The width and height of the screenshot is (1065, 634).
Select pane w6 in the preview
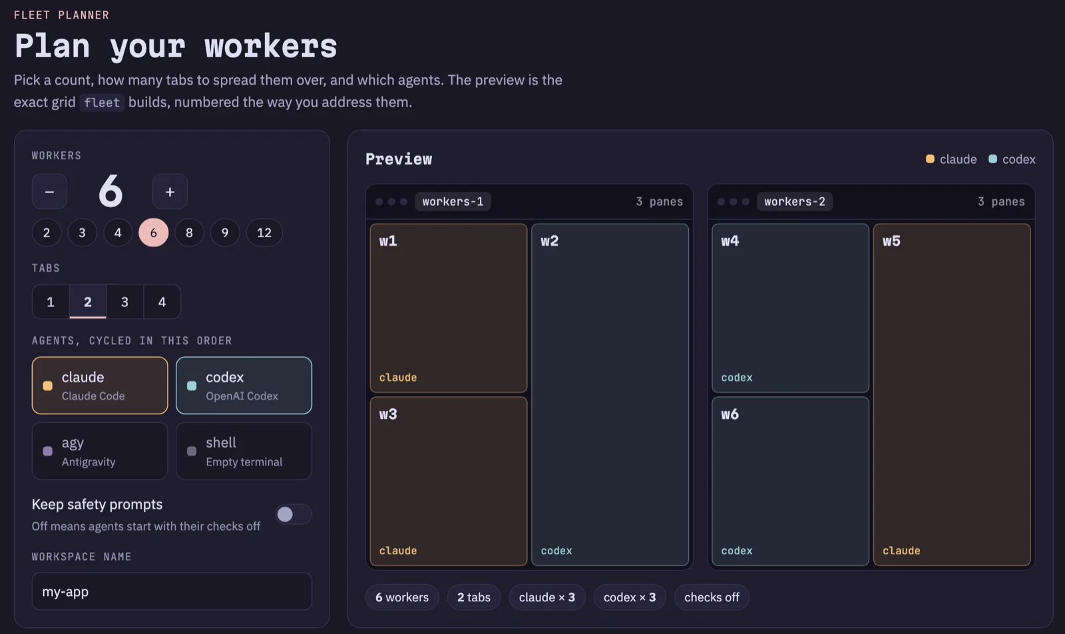pos(790,481)
